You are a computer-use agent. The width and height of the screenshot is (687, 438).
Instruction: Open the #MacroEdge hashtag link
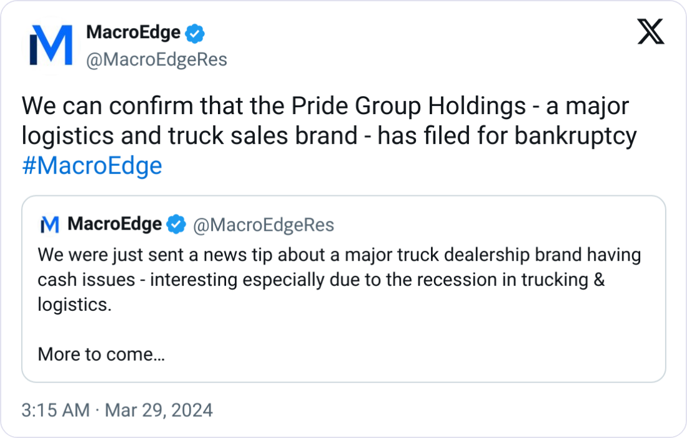click(x=92, y=166)
